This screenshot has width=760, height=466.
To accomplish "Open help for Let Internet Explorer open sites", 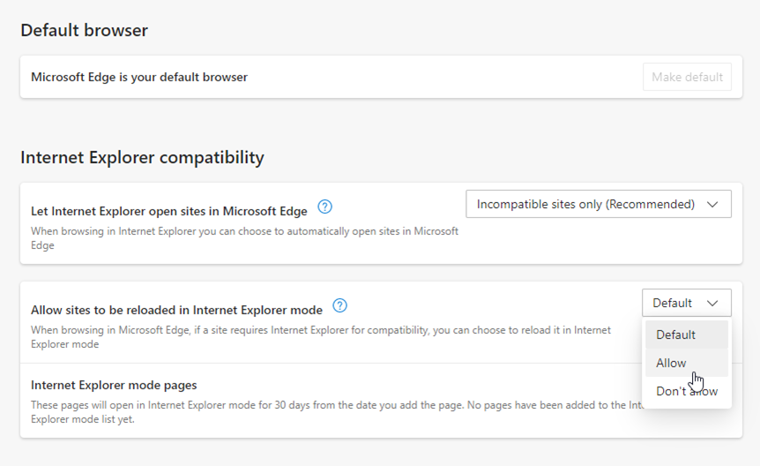I will pos(324,207).
